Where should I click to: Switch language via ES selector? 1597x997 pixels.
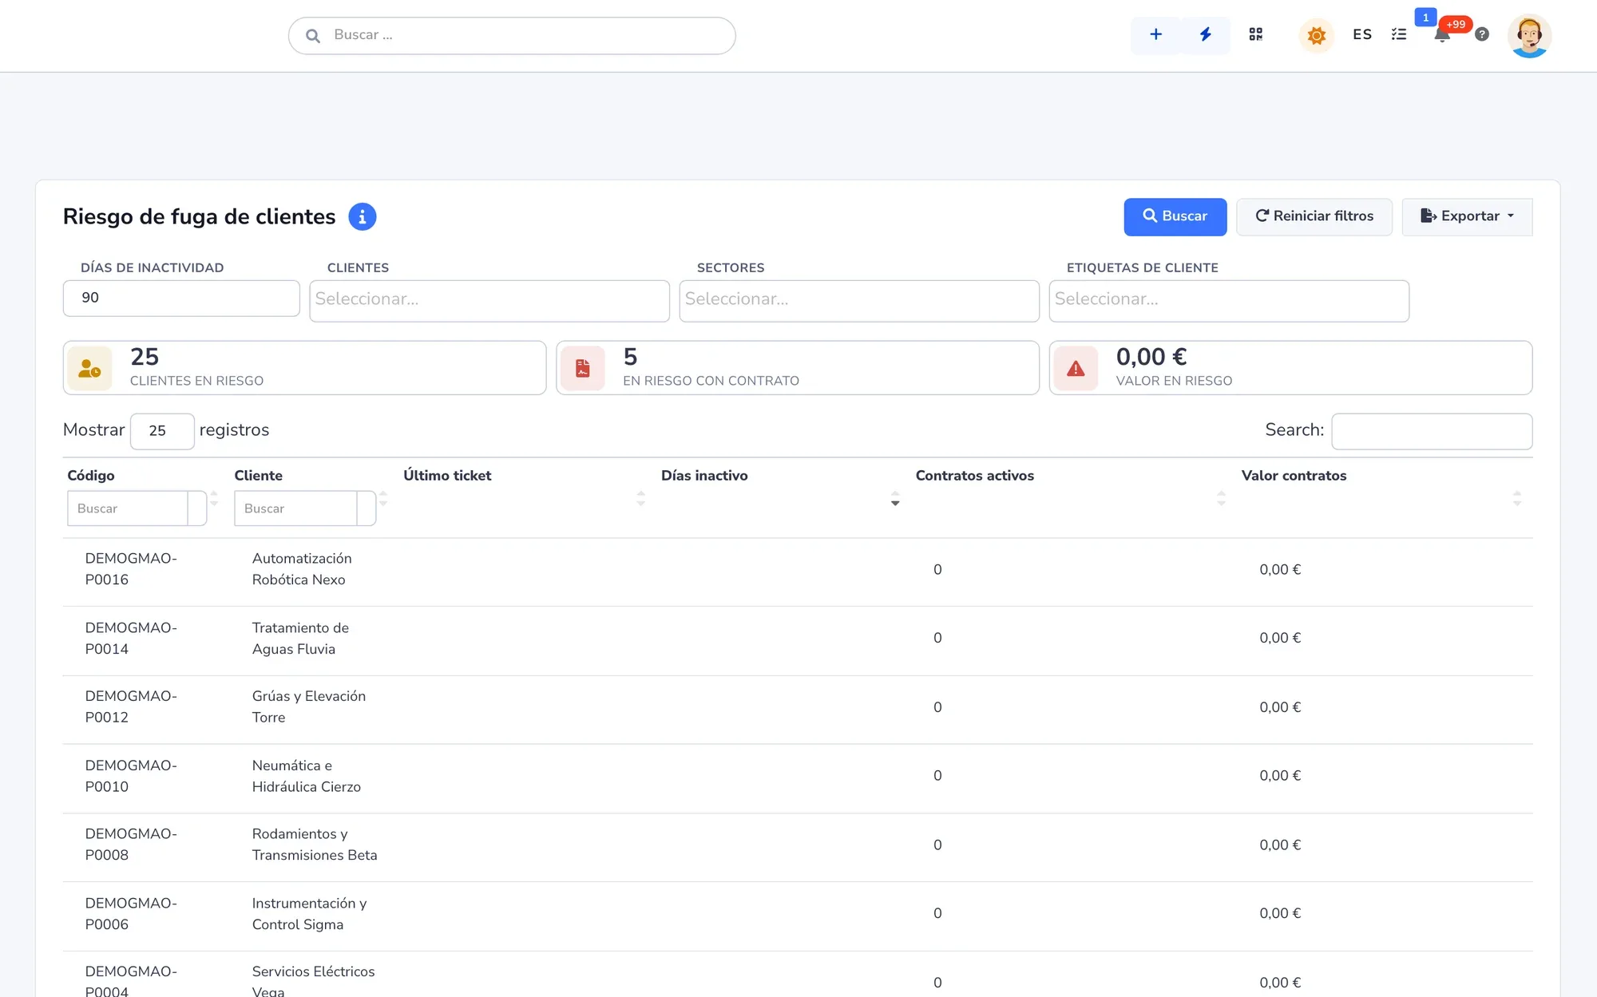point(1362,34)
